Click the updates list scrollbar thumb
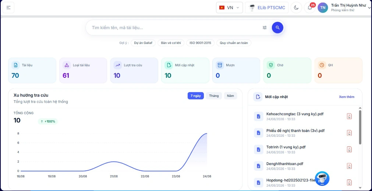This screenshot has height=191, width=372. (360, 127)
